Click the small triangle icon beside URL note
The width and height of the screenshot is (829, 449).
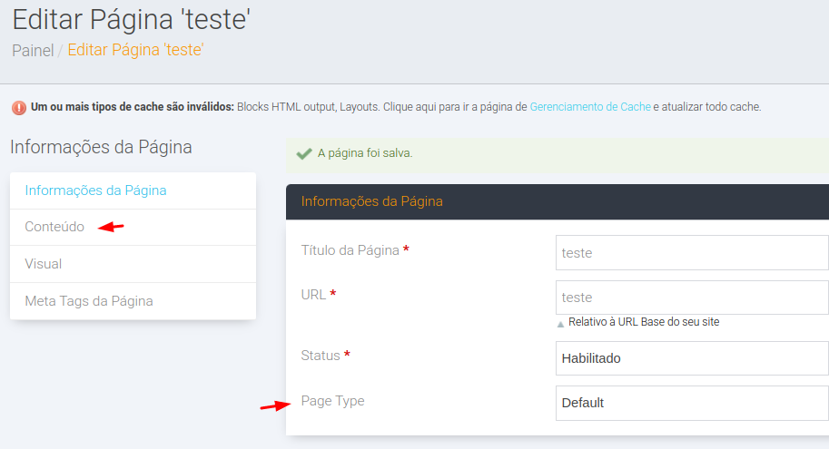(x=560, y=325)
